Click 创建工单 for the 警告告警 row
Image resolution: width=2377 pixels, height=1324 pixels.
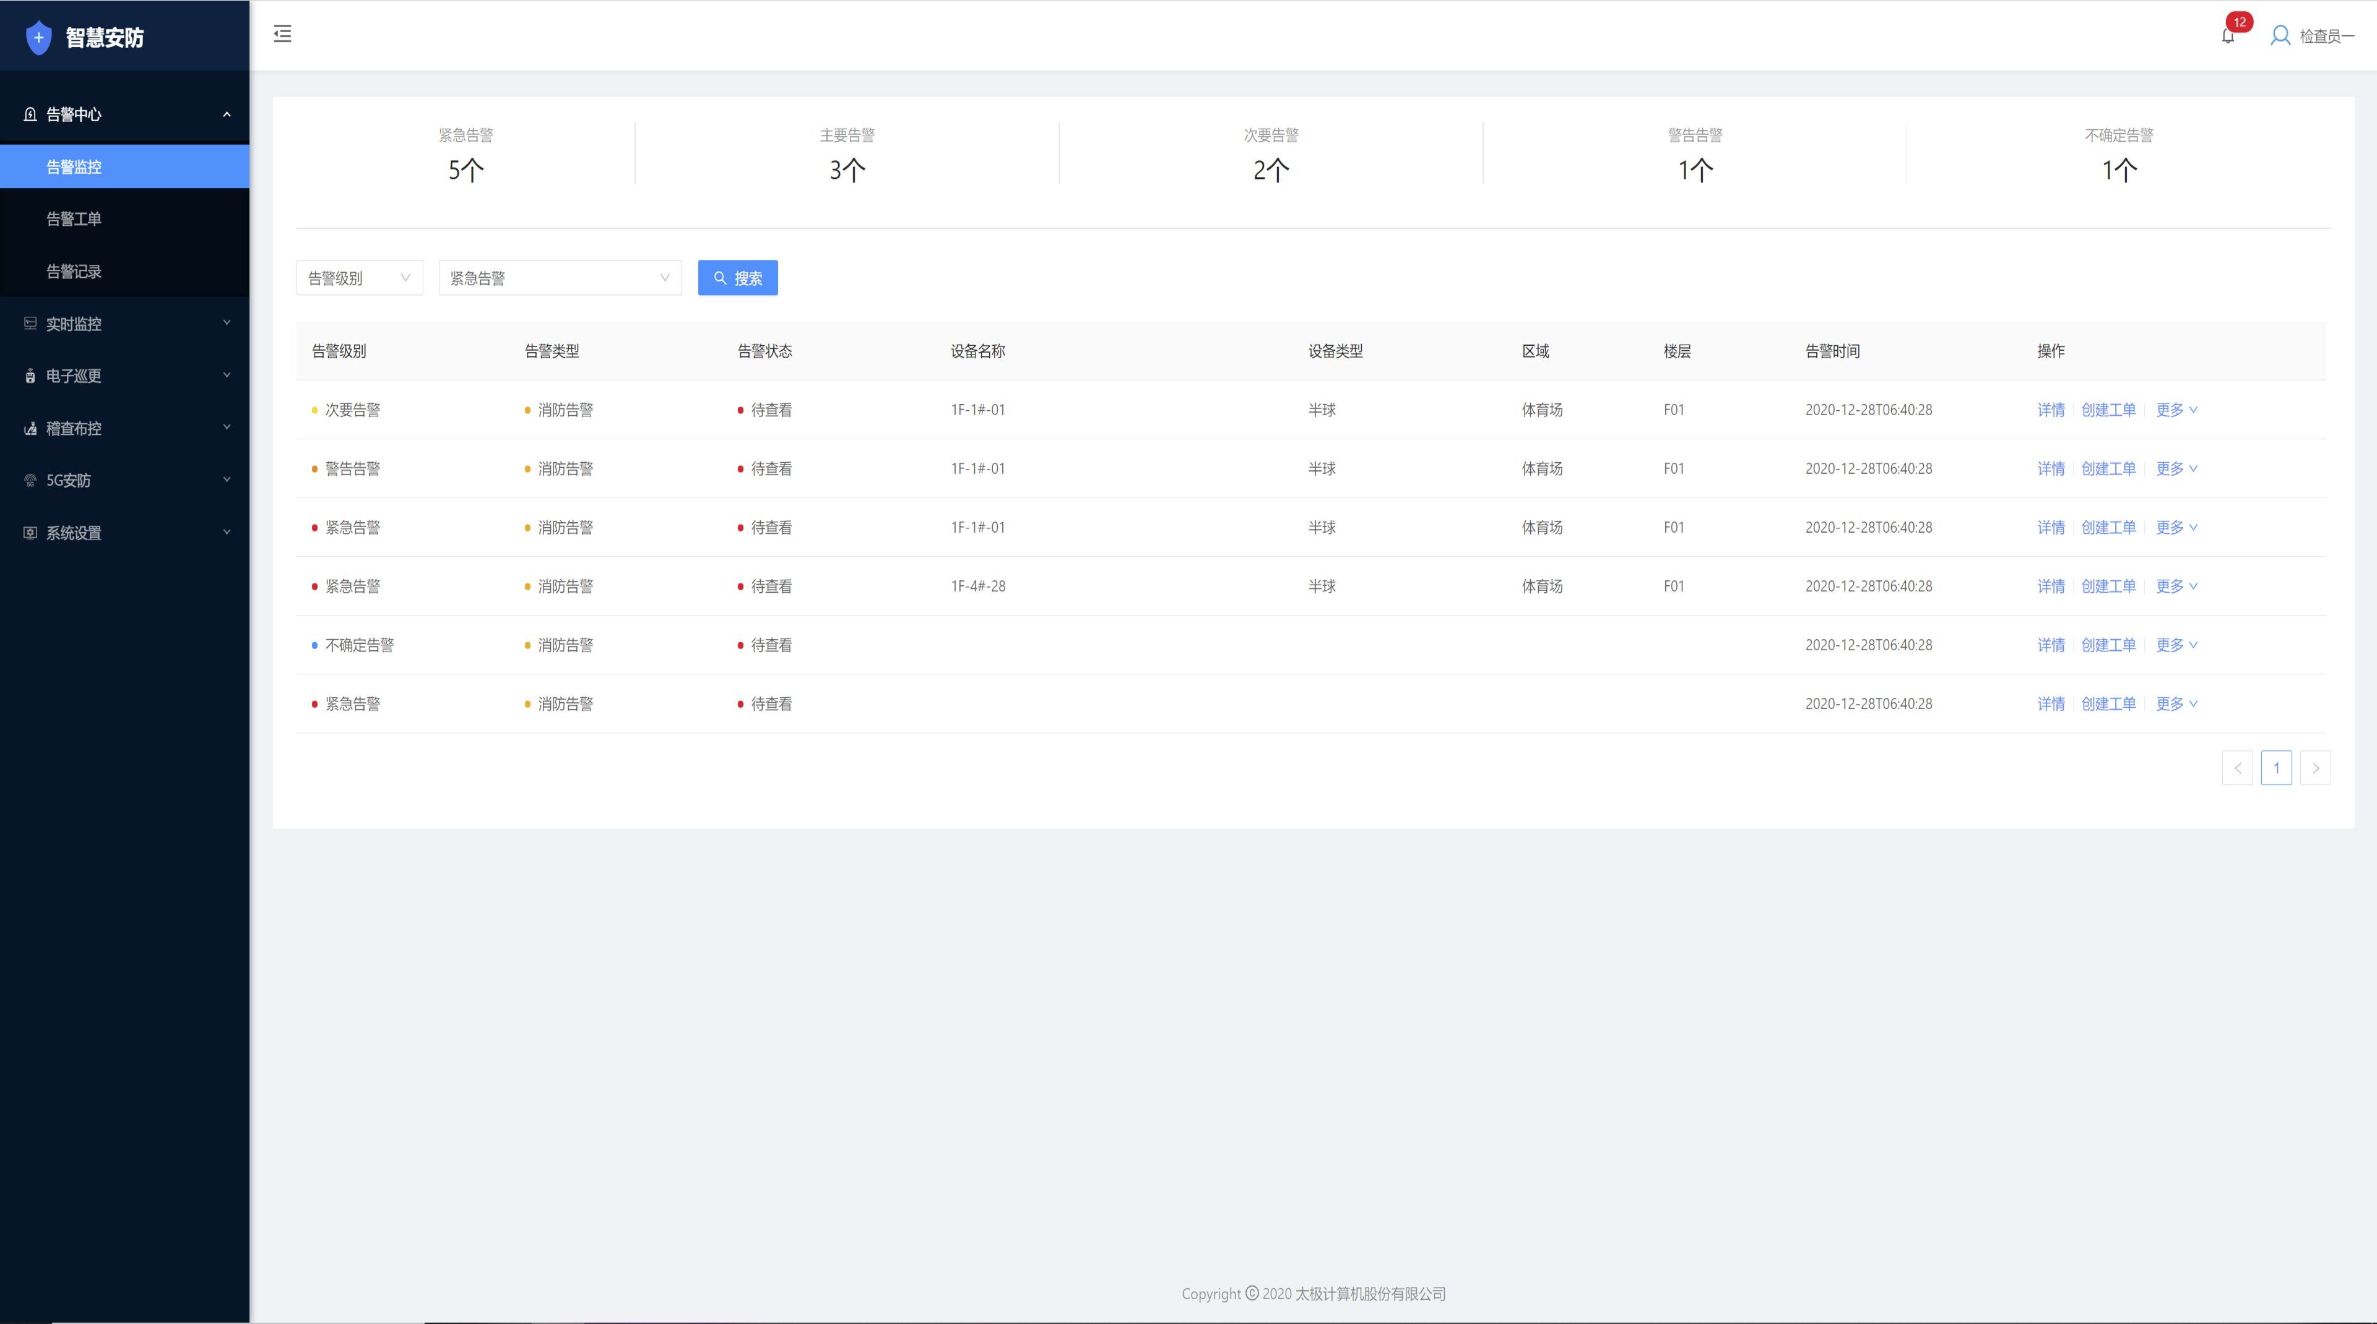[2108, 470]
